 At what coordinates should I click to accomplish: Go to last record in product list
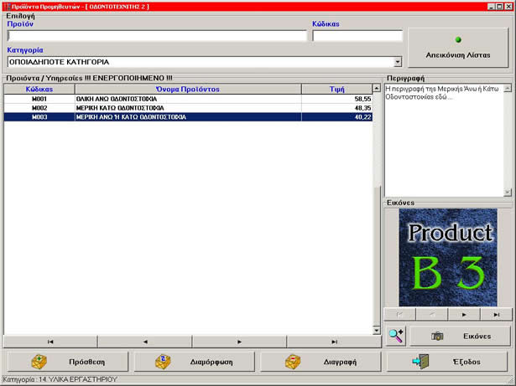[334, 342]
